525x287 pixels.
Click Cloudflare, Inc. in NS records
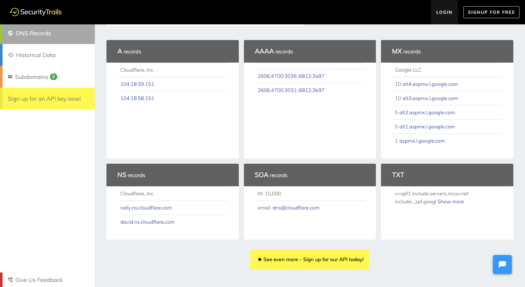[x=137, y=194]
